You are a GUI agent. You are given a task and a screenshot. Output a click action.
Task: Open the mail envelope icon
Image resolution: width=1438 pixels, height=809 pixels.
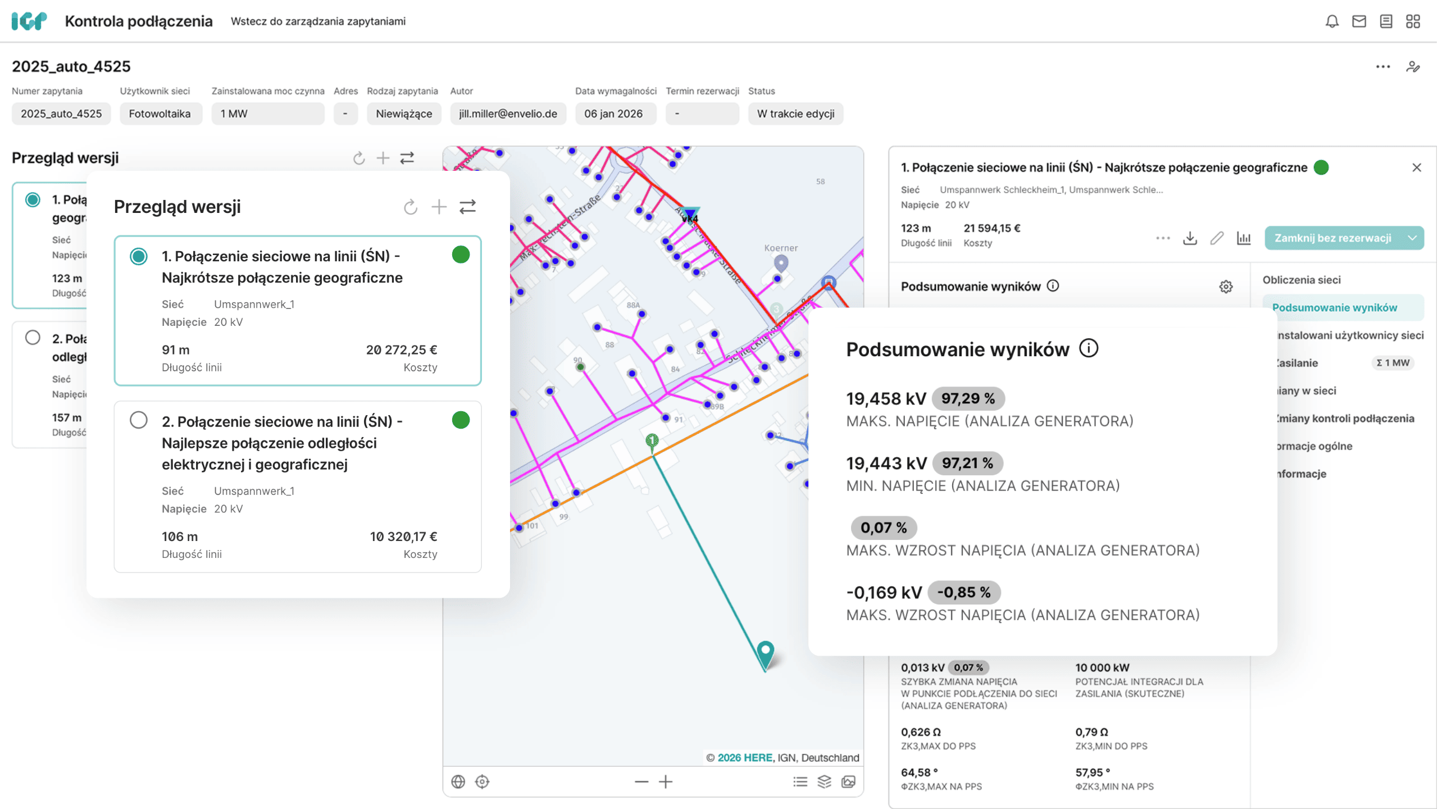pos(1359,21)
